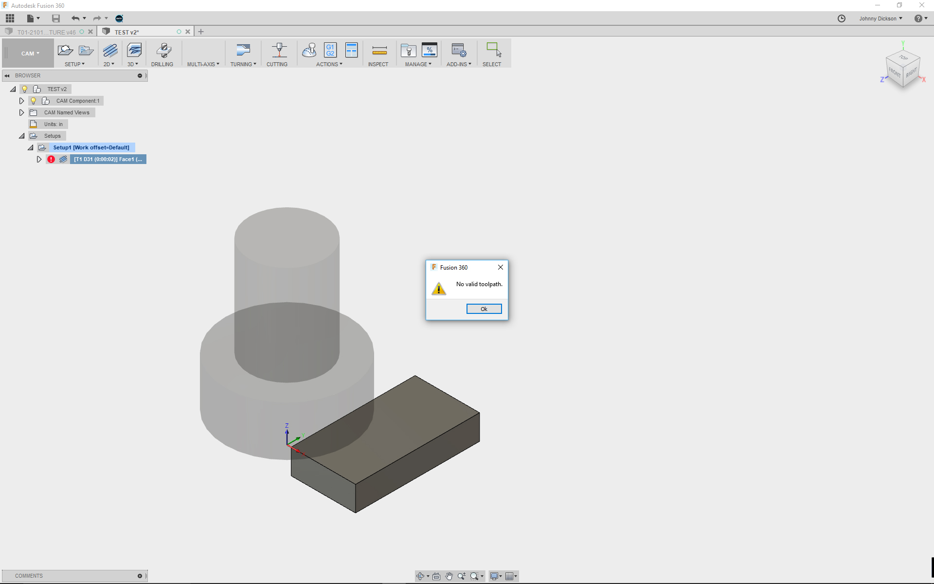Open the MULTI-AXIS dropdown menu
Screen dimensions: 934x584
click(x=203, y=64)
